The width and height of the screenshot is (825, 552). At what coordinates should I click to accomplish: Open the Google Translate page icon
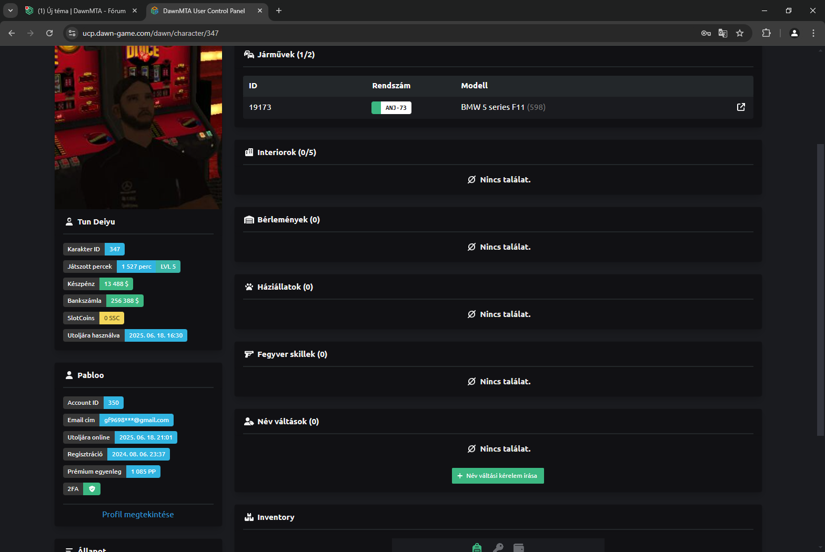pos(723,33)
